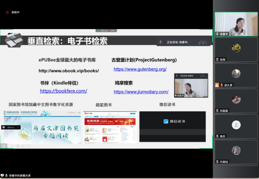Open the floating presenter video window
Viewport: 259px width, 179px height.
[x=191, y=85]
